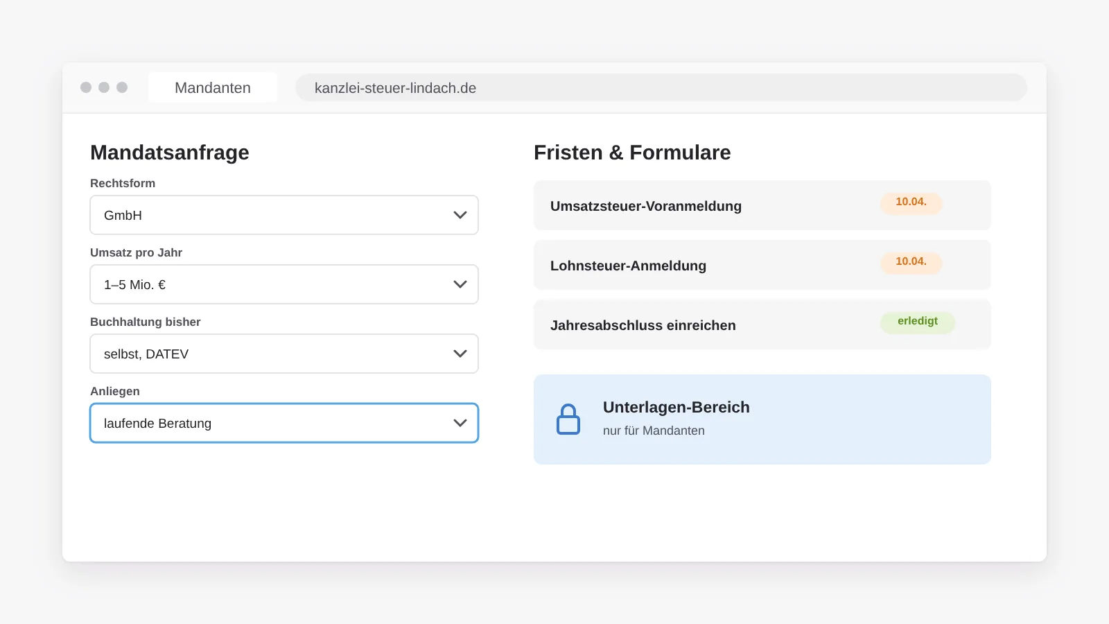The image size is (1109, 624).
Task: Open the Anliegen dropdown showing laufende Beratung
Action: (284, 423)
